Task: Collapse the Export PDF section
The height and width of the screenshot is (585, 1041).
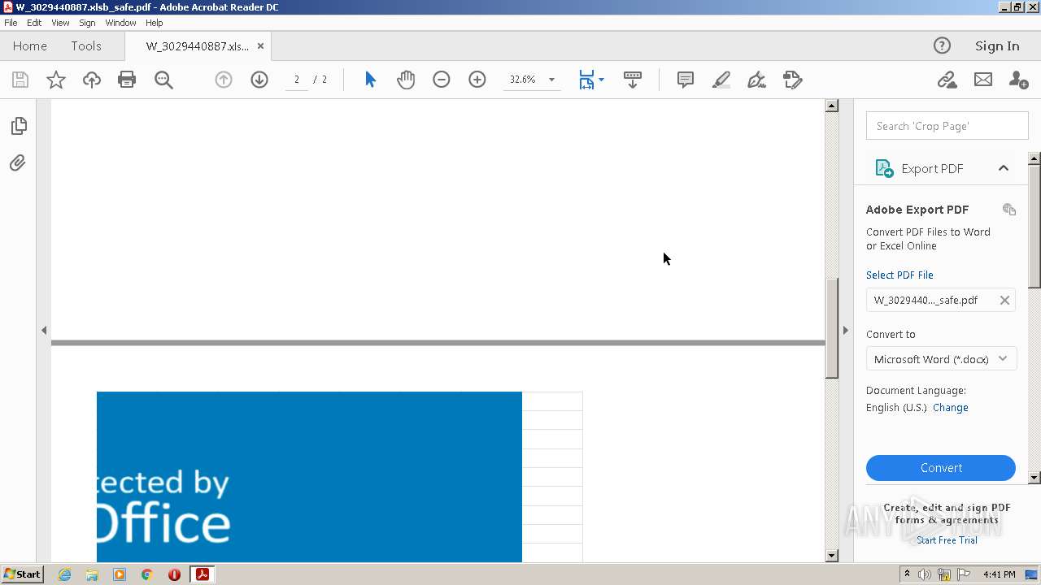Action: (x=1004, y=168)
